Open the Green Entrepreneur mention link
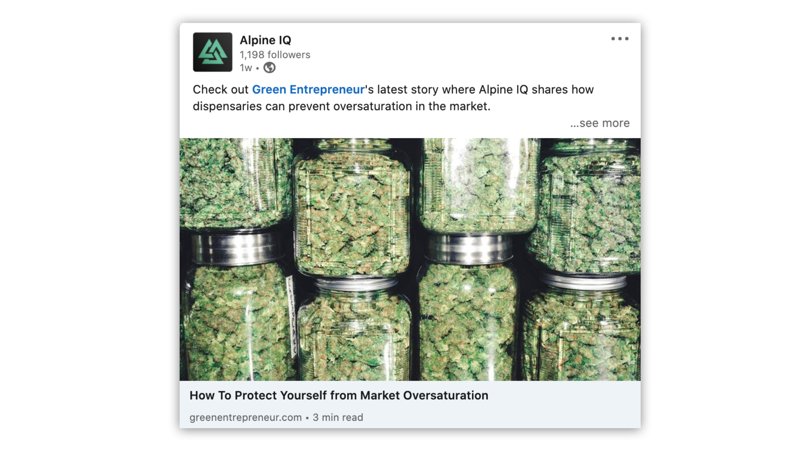This screenshot has height=450, width=802. 308,90
